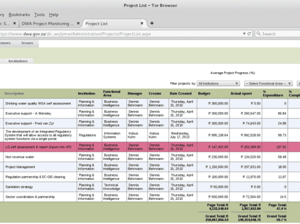Sort by Description column header

pos(14,93)
